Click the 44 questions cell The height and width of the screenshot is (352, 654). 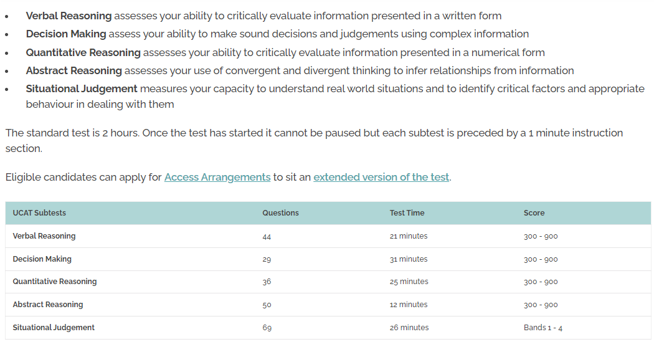[267, 237]
